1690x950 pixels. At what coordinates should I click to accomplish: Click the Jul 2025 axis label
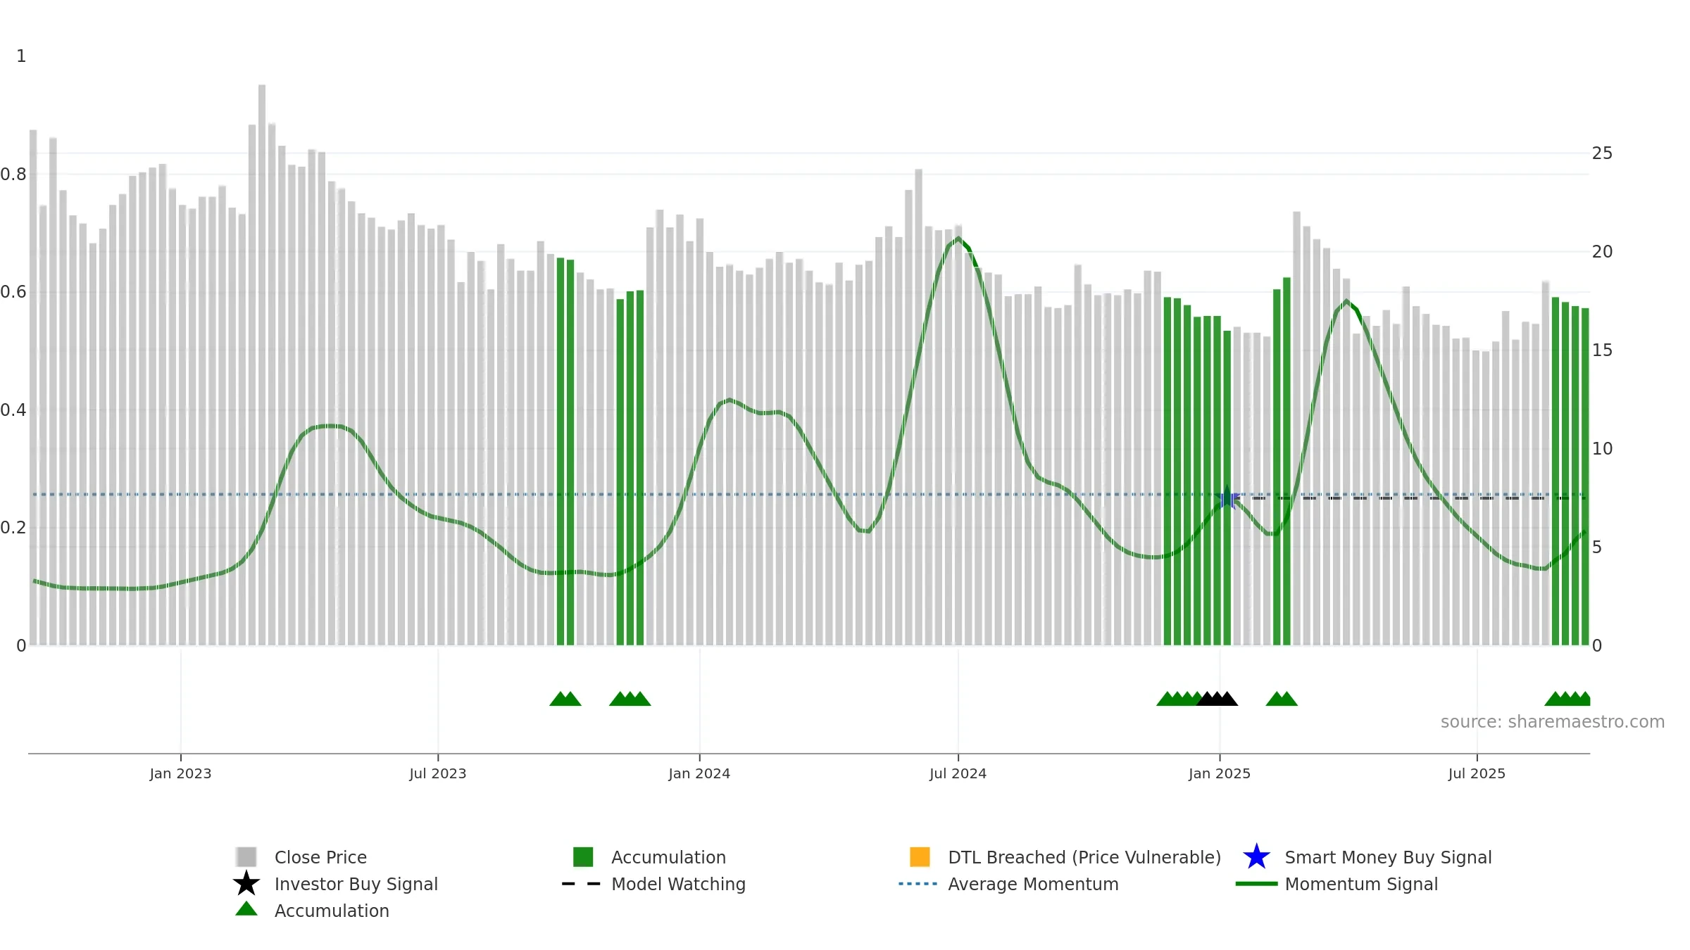tap(1477, 773)
